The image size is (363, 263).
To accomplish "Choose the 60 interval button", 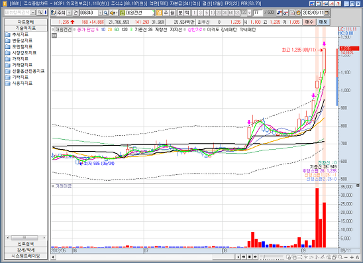I will pos(231,13).
